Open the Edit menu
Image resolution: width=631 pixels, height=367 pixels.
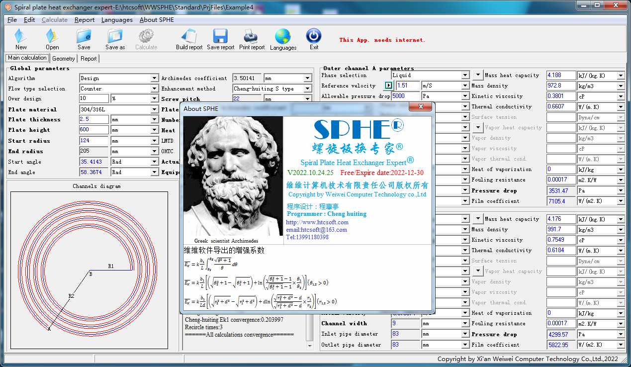pyautogui.click(x=29, y=20)
